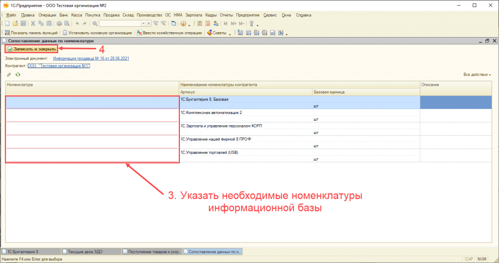This screenshot has width=499, height=263.
Task: Open the Все действия dropdown
Action: (477, 75)
